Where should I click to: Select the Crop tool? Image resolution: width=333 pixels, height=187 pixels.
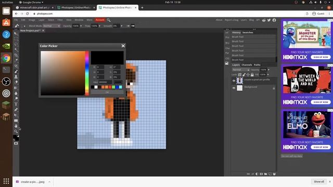[x=16, y=55]
